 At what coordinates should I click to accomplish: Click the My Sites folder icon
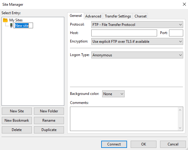pyautogui.click(x=5, y=20)
